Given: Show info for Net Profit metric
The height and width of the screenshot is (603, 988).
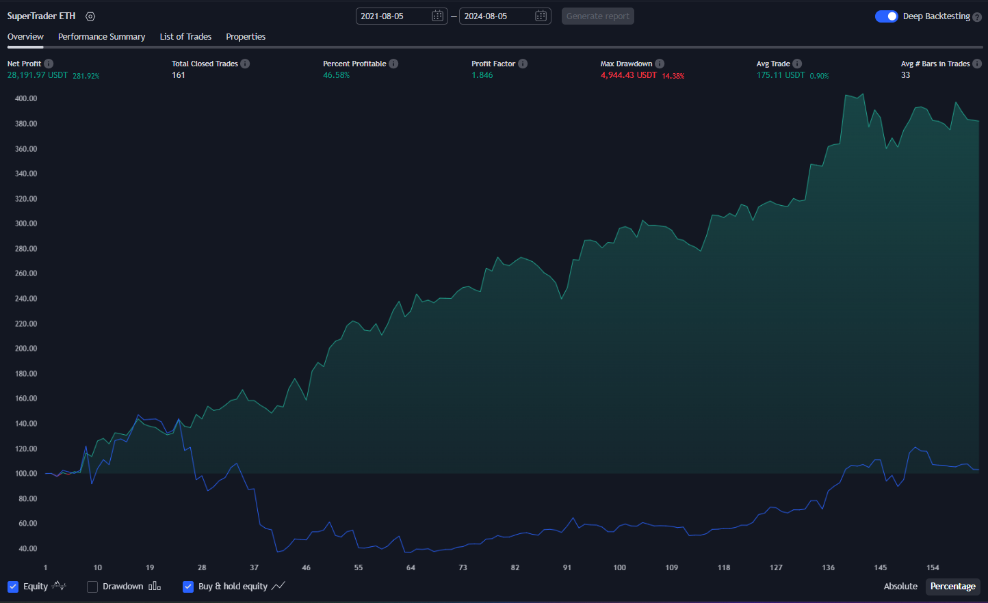Looking at the screenshot, I should pyautogui.click(x=49, y=64).
